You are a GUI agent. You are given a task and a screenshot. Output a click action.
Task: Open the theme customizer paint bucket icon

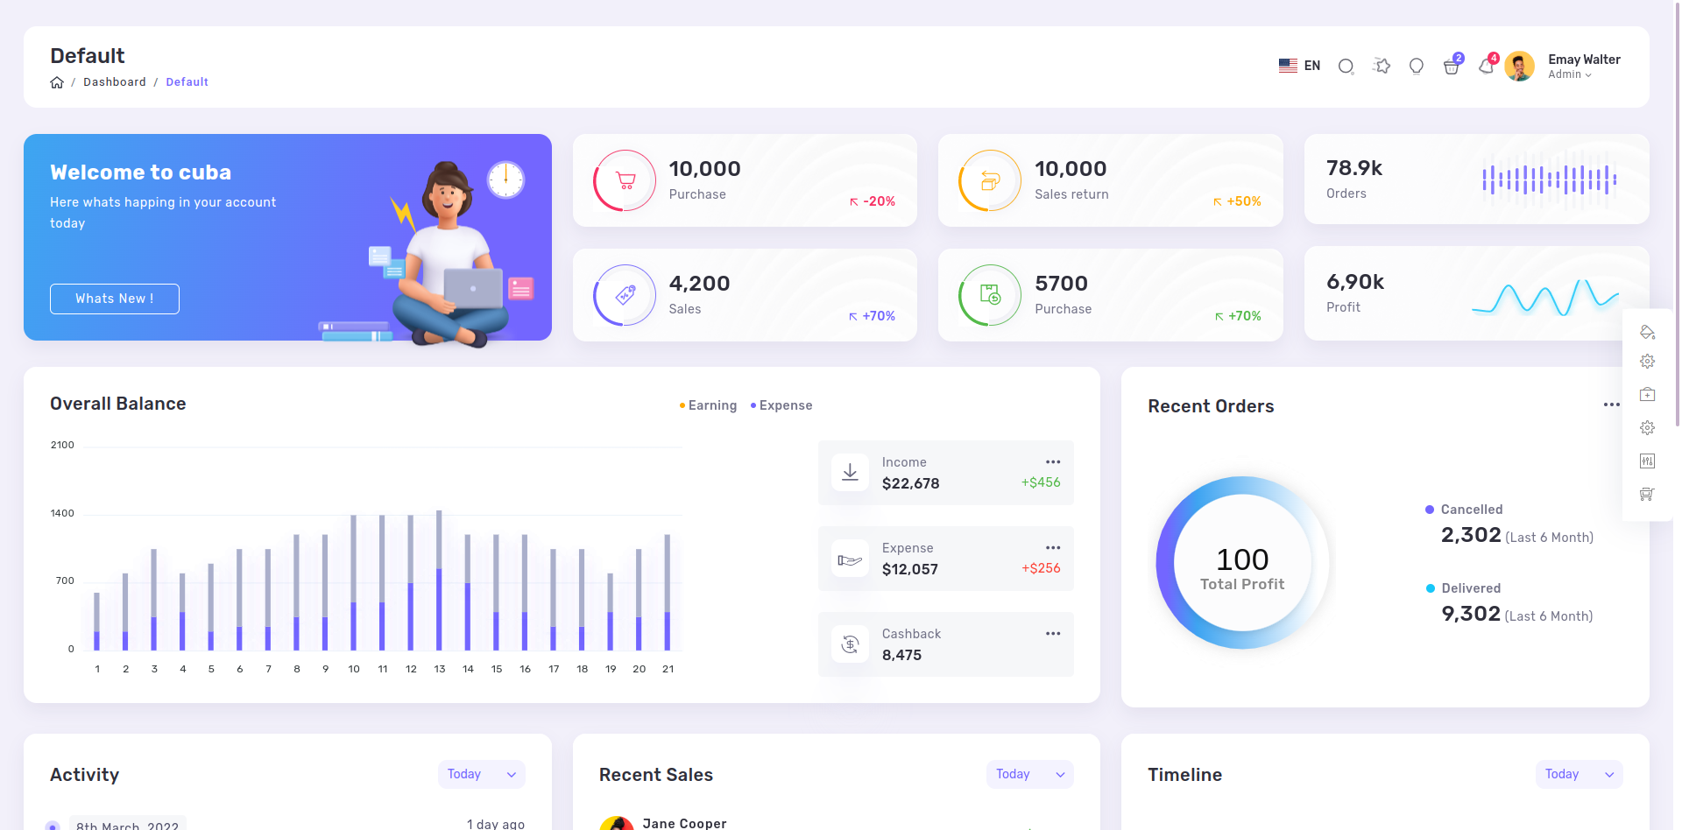[1647, 333]
